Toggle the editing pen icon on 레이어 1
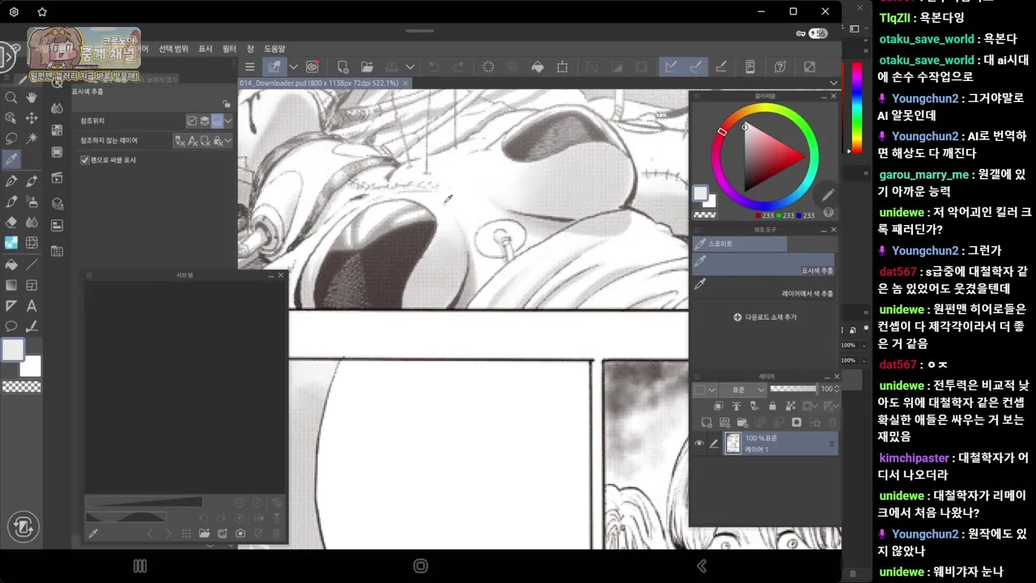Image resolution: width=1036 pixels, height=583 pixels. click(714, 443)
